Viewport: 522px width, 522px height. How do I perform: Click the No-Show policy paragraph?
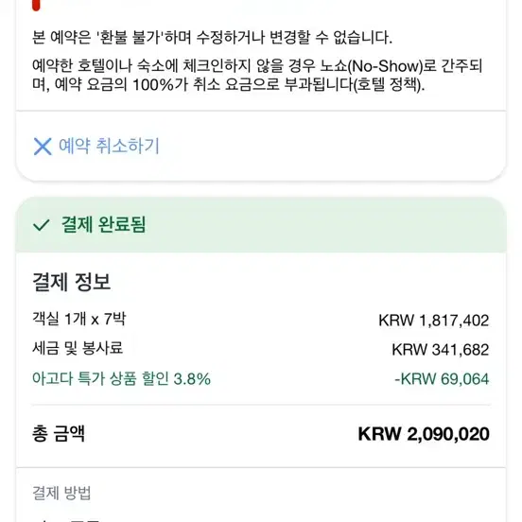257,76
